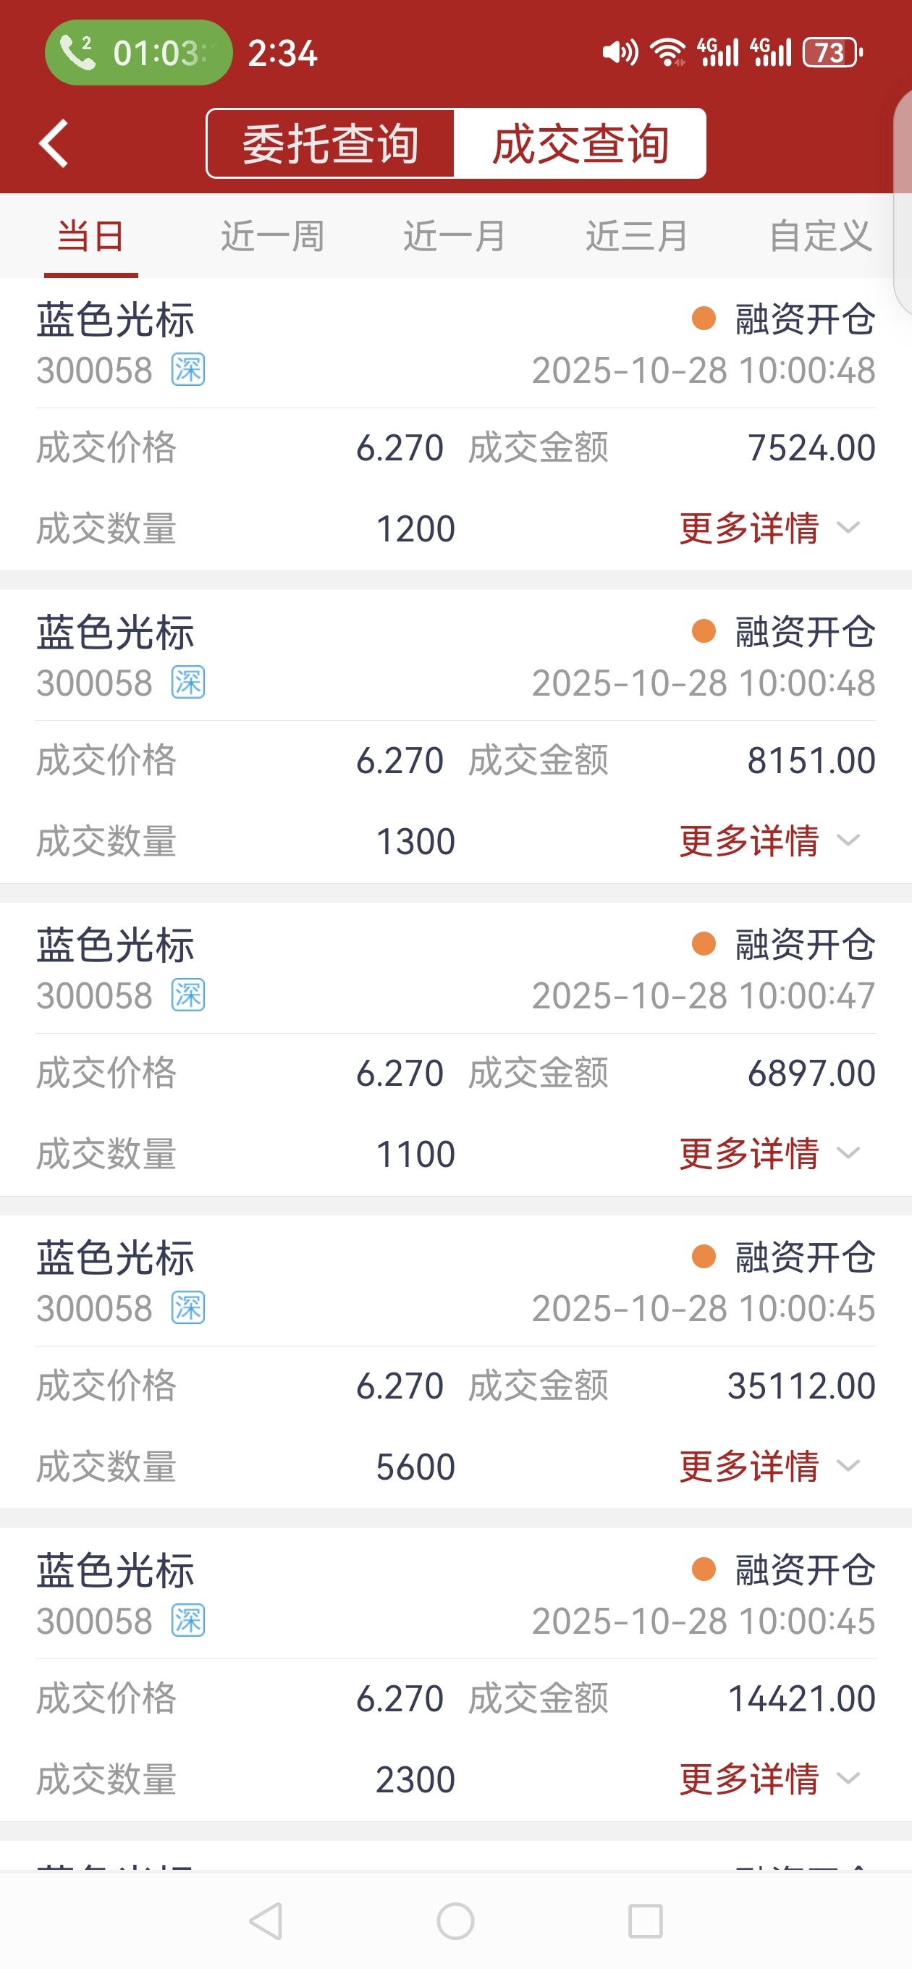This screenshot has height=1969, width=912.
Task: Select the 自定义 date range tab
Action: (819, 235)
